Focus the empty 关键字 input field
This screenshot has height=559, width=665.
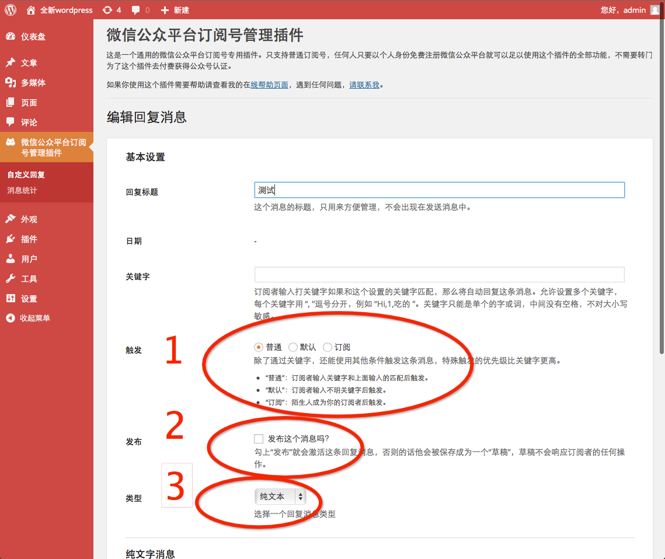[440, 274]
